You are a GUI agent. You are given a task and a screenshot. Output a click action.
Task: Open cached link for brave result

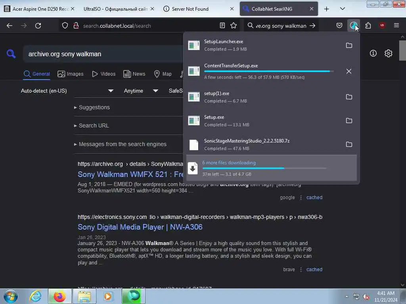point(314,270)
